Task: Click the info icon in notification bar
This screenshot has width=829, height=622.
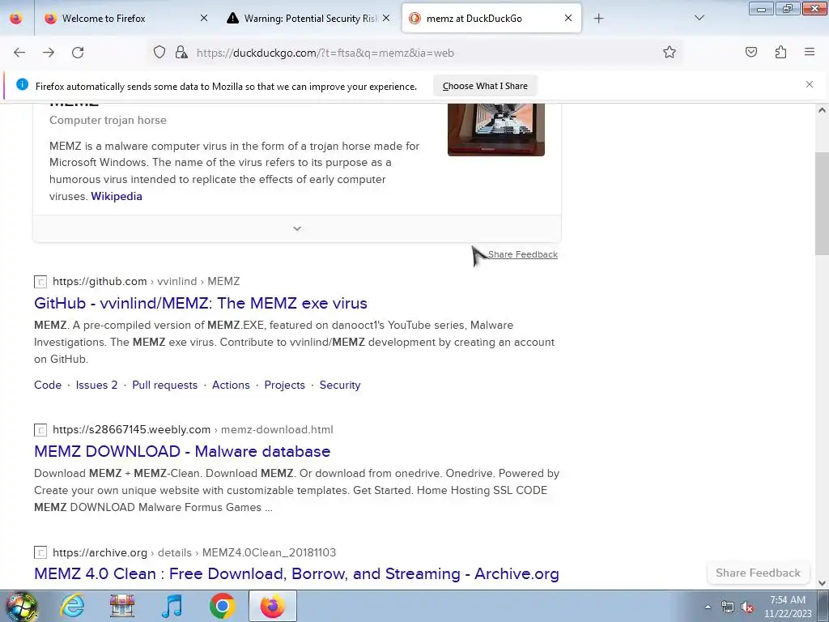Action: tap(22, 84)
